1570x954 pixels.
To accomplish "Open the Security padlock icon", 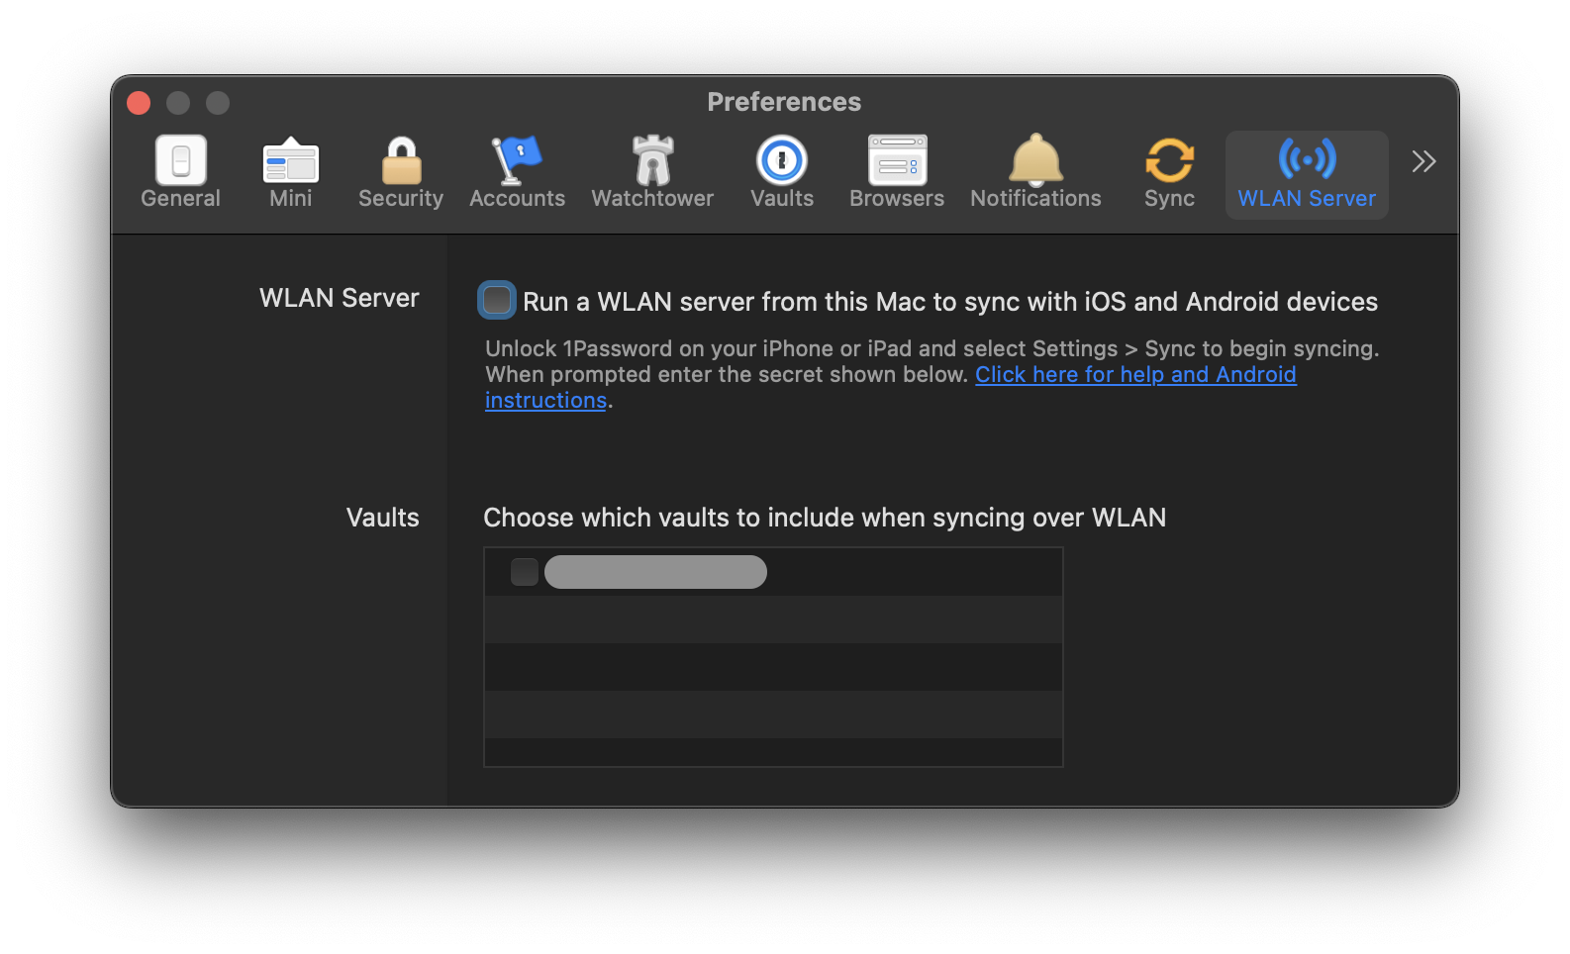I will 401,160.
